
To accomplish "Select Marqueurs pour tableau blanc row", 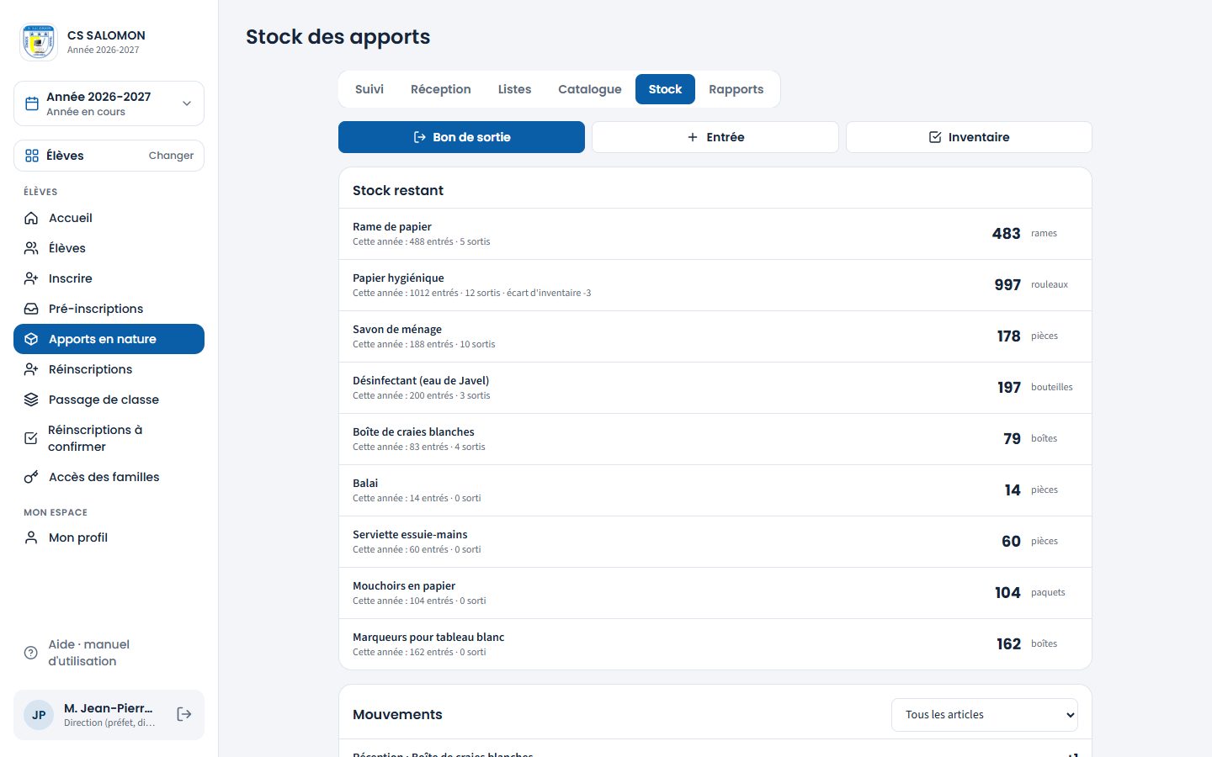I will 715,644.
